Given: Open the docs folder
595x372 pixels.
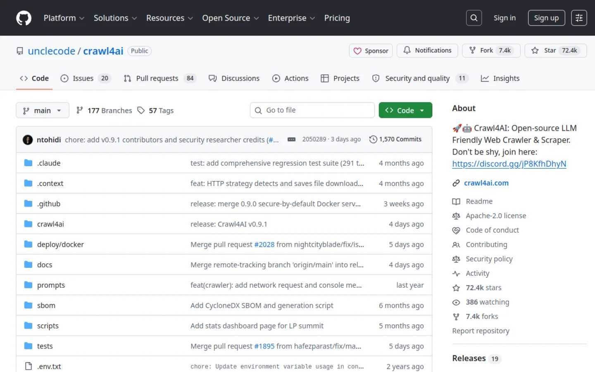Looking at the screenshot, I should 45,265.
